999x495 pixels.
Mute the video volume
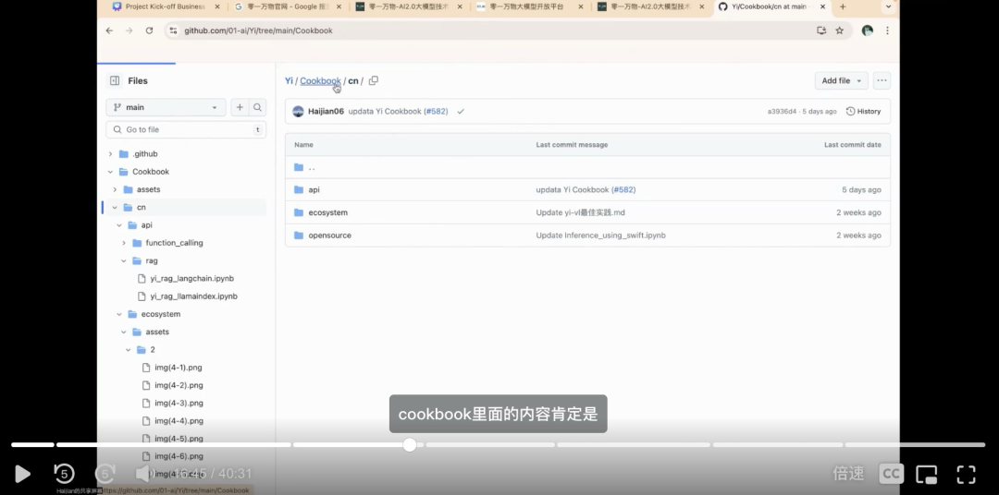[144, 474]
